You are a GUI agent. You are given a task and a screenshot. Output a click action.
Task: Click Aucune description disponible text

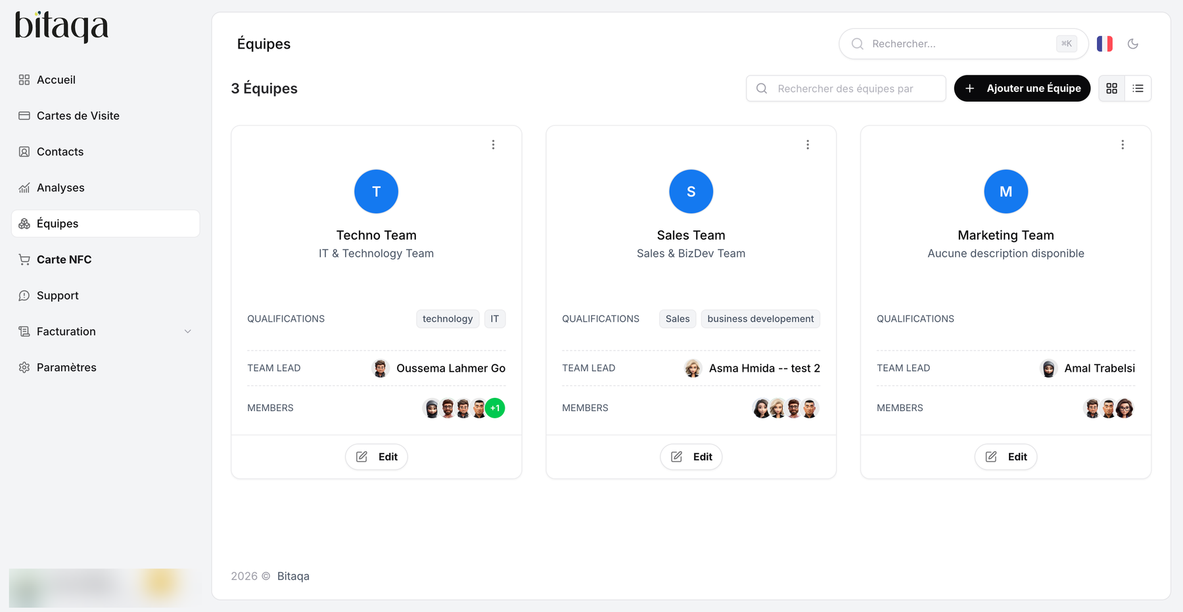click(1006, 253)
